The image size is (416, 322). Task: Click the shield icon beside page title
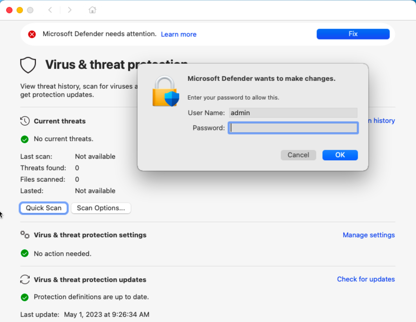click(x=28, y=65)
